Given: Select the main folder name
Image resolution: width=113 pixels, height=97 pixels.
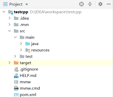Looking at the screenshot, I should click(x=30, y=37).
